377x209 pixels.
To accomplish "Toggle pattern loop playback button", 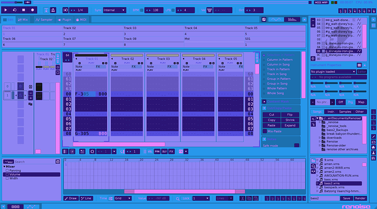I will point(15,10).
